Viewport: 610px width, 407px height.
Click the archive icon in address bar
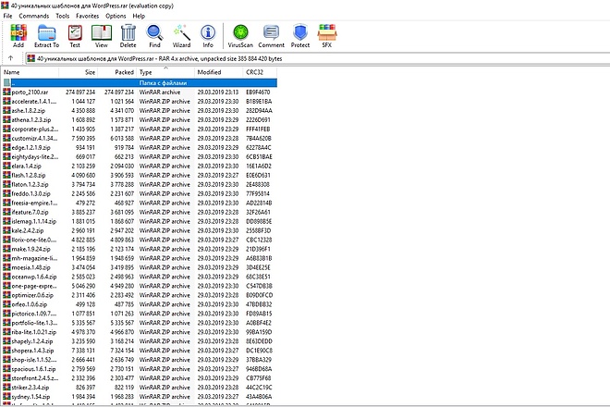pos(31,59)
